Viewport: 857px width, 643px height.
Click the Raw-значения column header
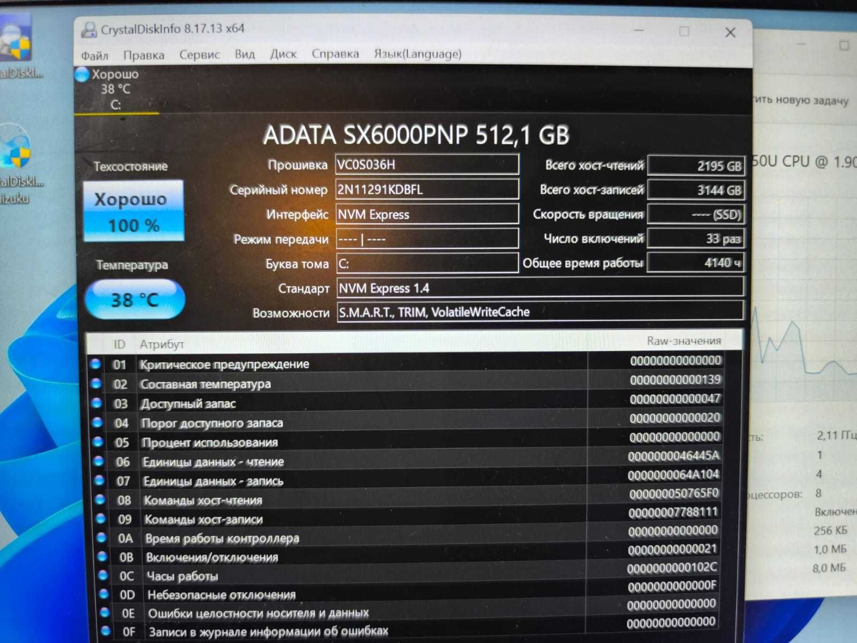tap(684, 341)
